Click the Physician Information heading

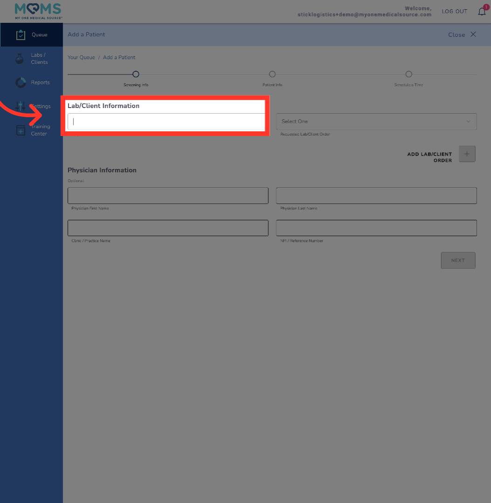pos(102,170)
